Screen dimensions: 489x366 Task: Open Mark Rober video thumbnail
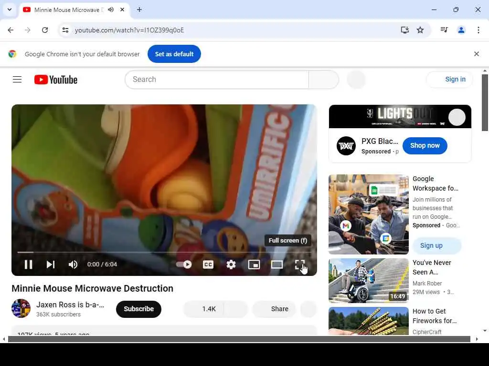click(x=368, y=280)
